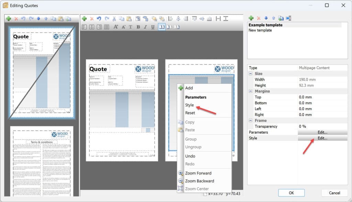Edit the Top margin value field

(x=322, y=97)
